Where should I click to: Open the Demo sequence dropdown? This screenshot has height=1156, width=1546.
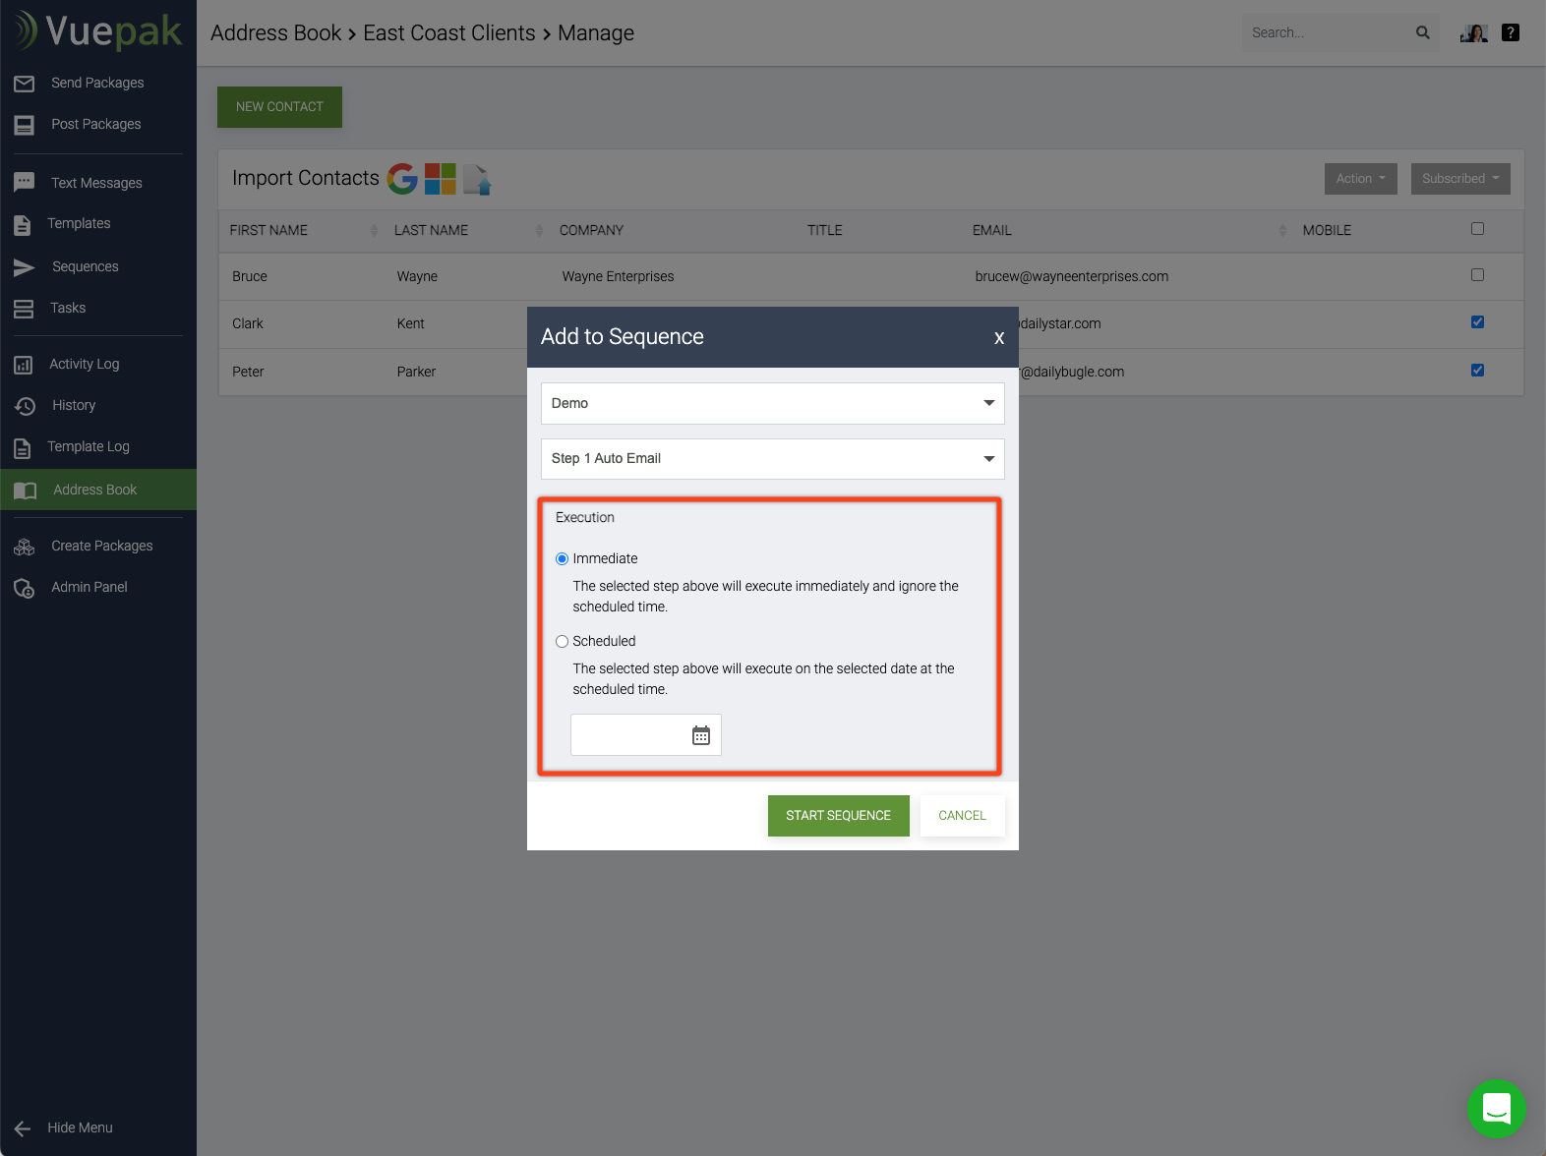773,404
